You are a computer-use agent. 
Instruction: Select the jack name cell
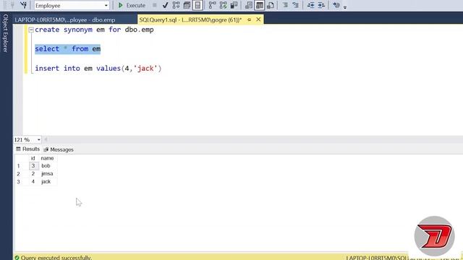tap(48, 181)
